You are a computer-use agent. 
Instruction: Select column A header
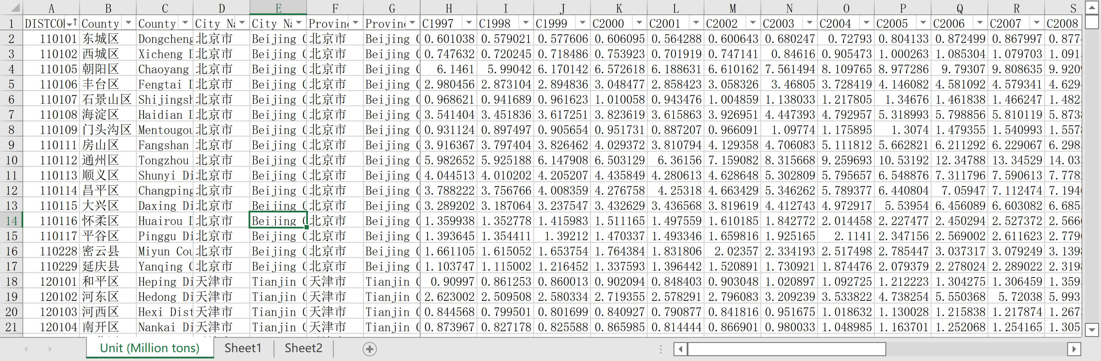click(x=51, y=8)
